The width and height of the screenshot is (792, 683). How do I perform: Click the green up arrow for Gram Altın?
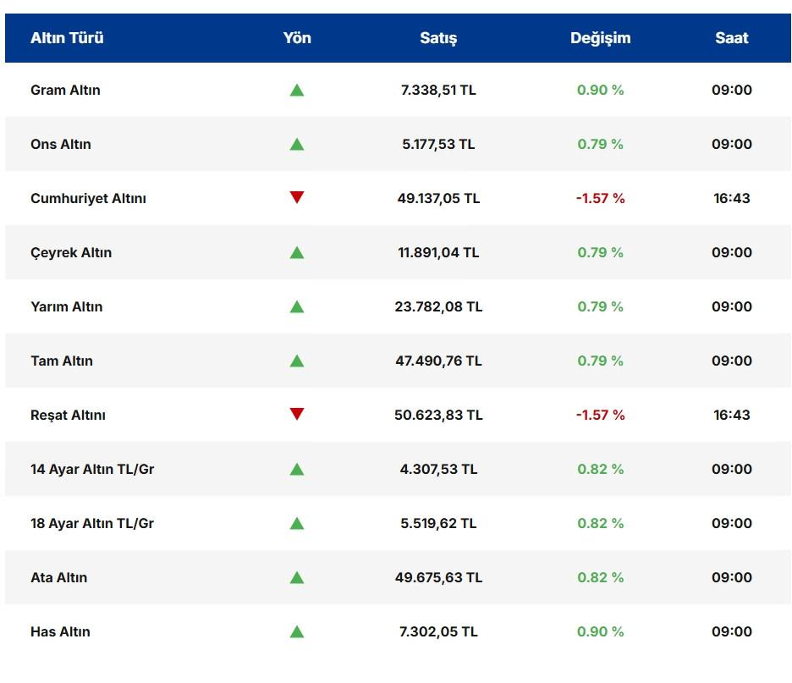296,90
